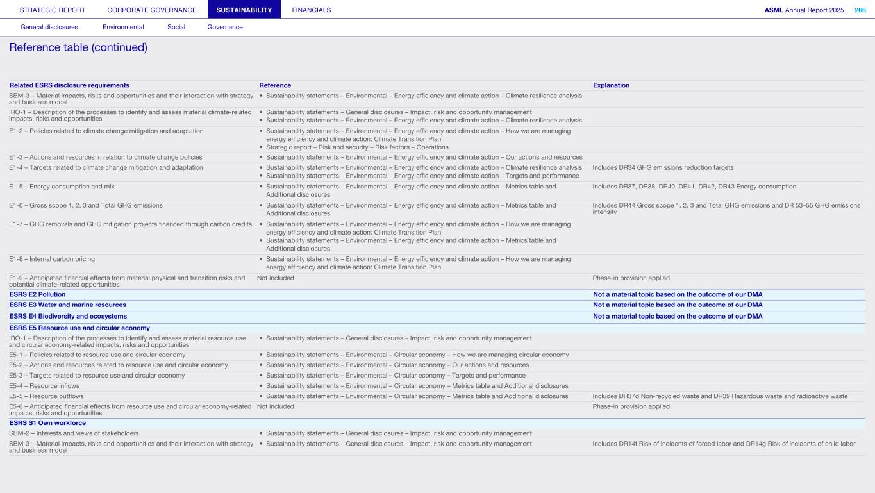Screen dimensions: 875x493
Task: Click ESRS E4 Biodiversity and ecosystems row
Action: pyautogui.click(x=68, y=316)
